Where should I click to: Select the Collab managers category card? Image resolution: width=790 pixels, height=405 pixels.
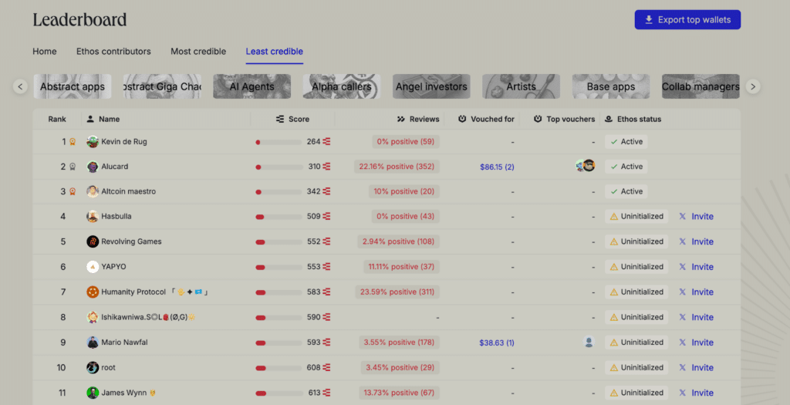click(701, 86)
